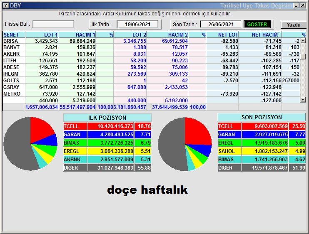The image size is (309, 234).
Task: Click the Yazdir print button
Action: (294, 25)
